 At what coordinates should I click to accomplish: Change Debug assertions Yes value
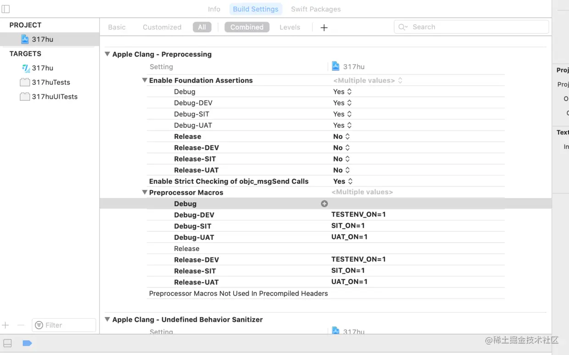342,92
